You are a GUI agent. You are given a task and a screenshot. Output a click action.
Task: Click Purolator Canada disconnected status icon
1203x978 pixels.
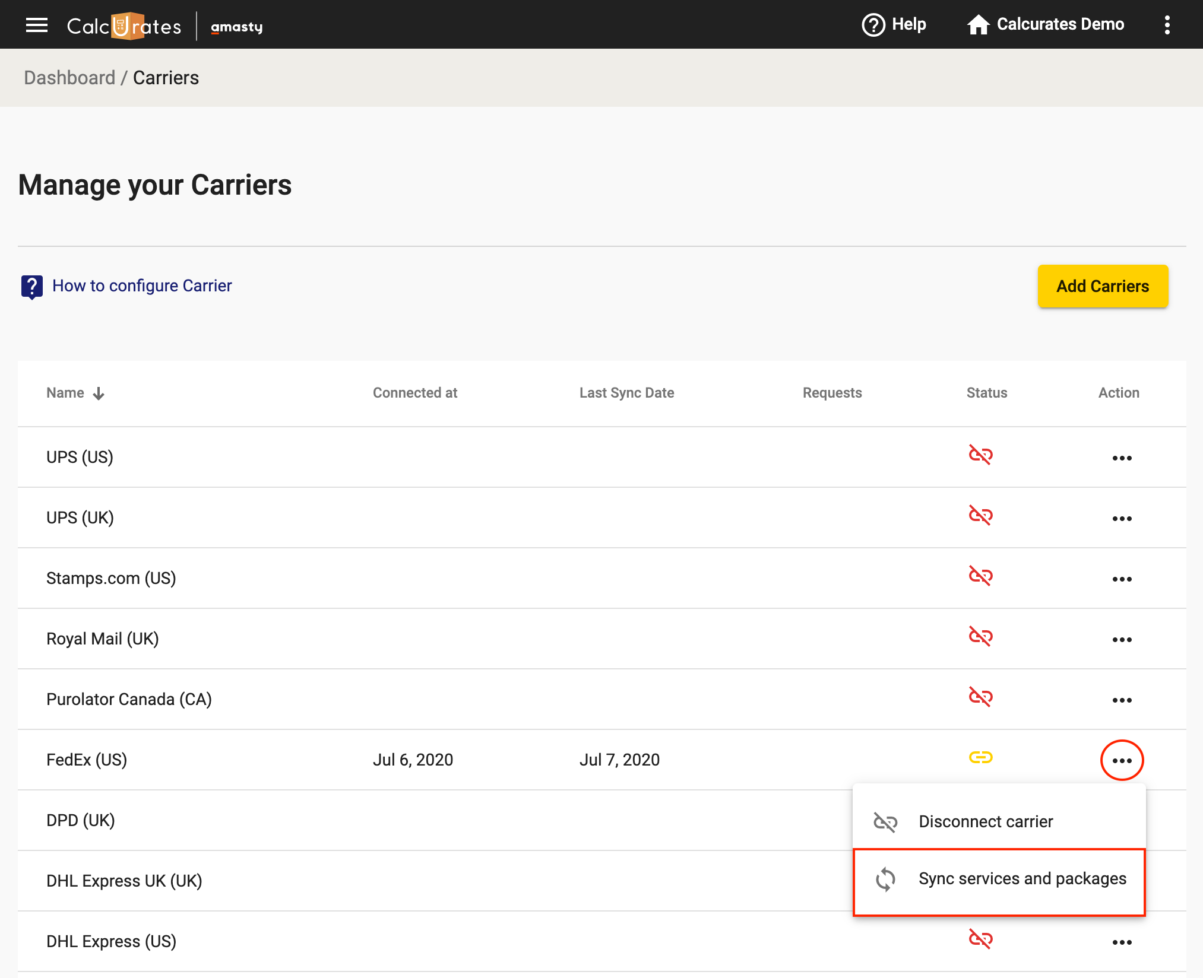(980, 697)
